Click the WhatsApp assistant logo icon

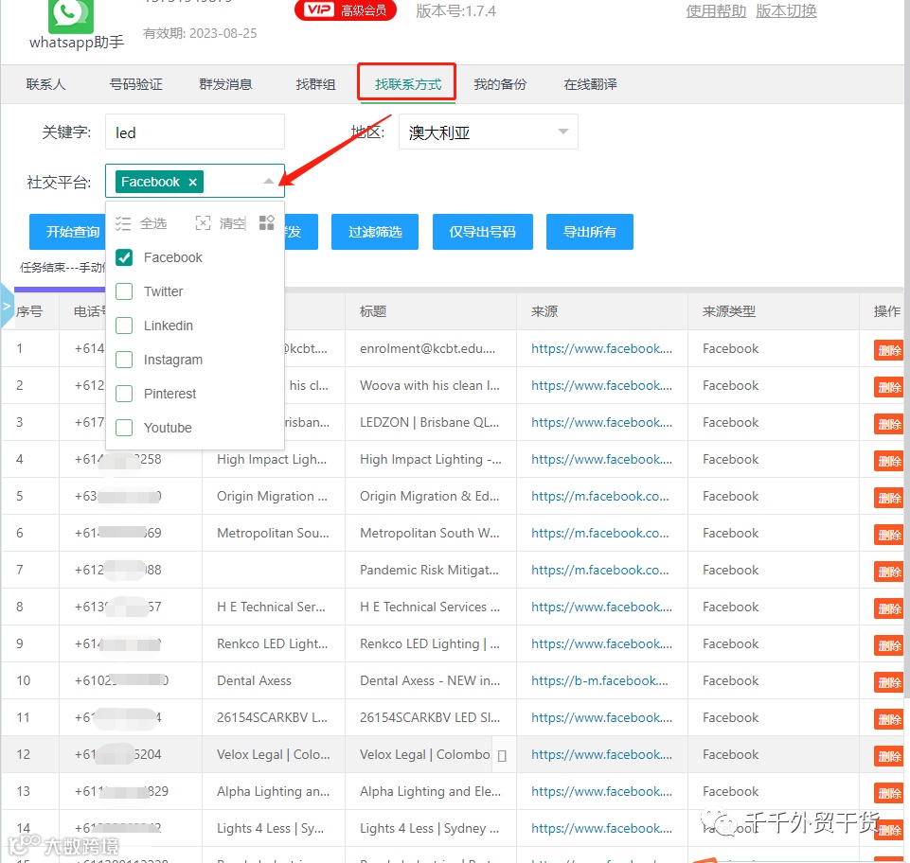coord(70,16)
